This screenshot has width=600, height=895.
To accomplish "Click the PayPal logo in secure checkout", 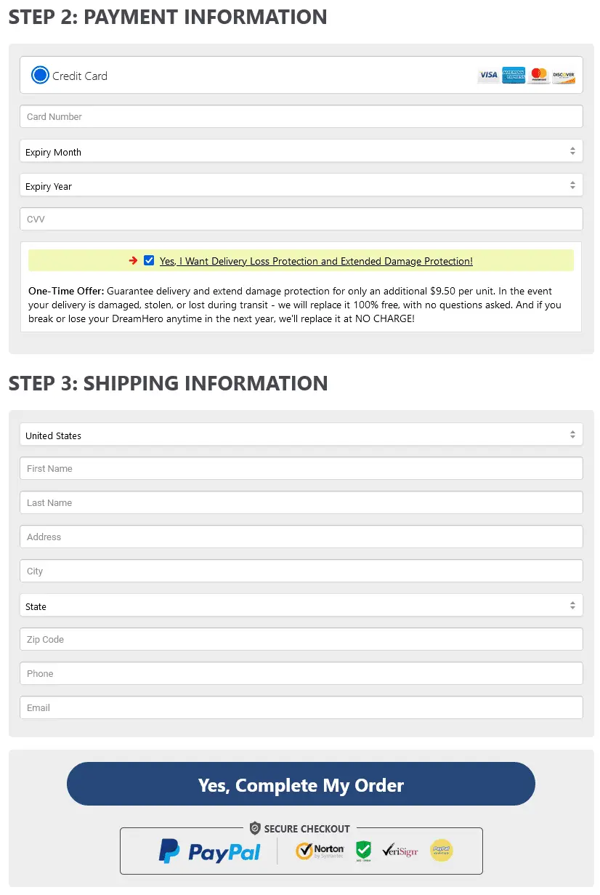I will point(209,851).
